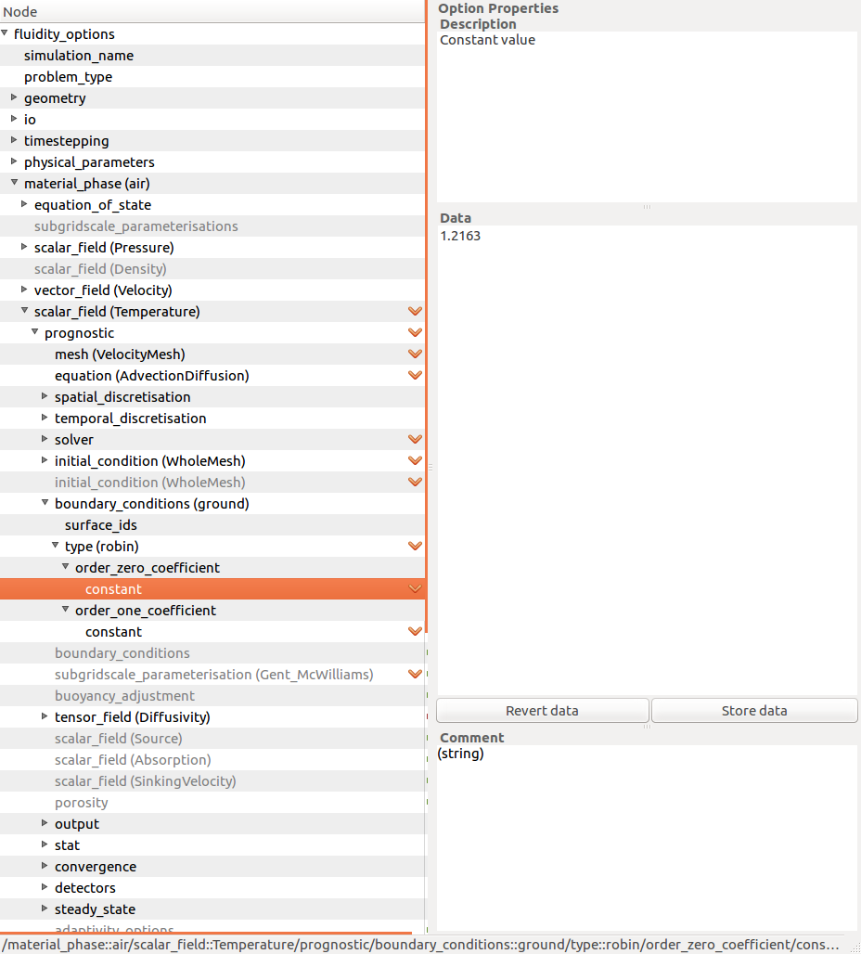The image size is (861, 954).
Task: Select the greyed scalar_field (SinkingVelocity) row
Action: tap(212, 781)
